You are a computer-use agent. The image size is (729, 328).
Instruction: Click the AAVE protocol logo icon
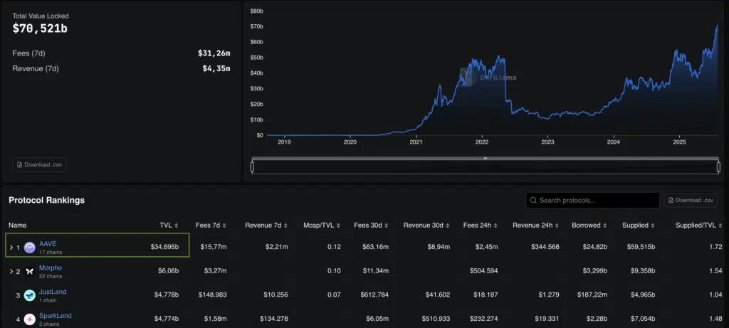pyautogui.click(x=29, y=248)
